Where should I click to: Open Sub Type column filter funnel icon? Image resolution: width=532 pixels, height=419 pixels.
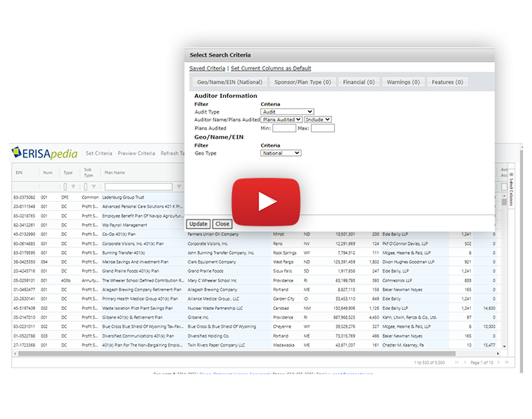click(94, 187)
